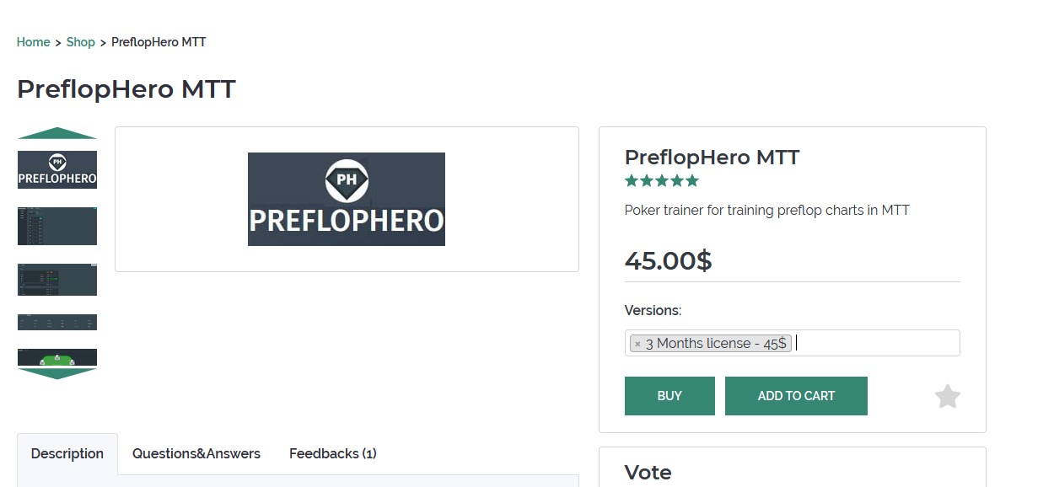Click the large PREFLOPHERO main product image
Viewport: 1054px width, 487px height.
tap(347, 199)
